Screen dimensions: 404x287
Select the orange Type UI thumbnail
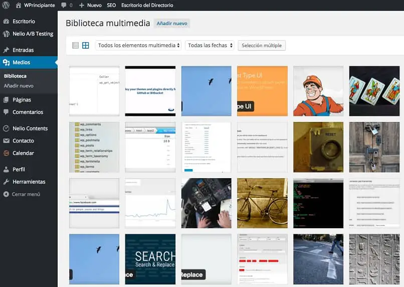coord(262,91)
